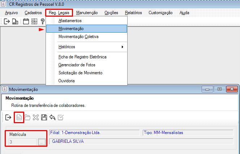The height and width of the screenshot is (154, 240).
Task: Select Ouvidoria menu entry
Action: pyautogui.click(x=87, y=81)
